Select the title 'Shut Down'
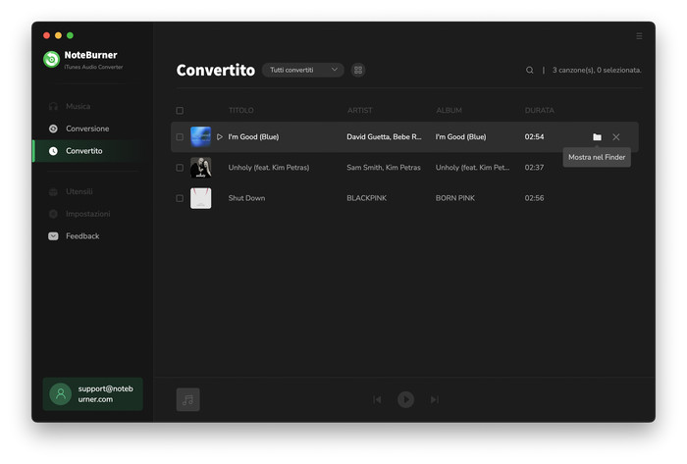687x464 pixels. tap(246, 198)
